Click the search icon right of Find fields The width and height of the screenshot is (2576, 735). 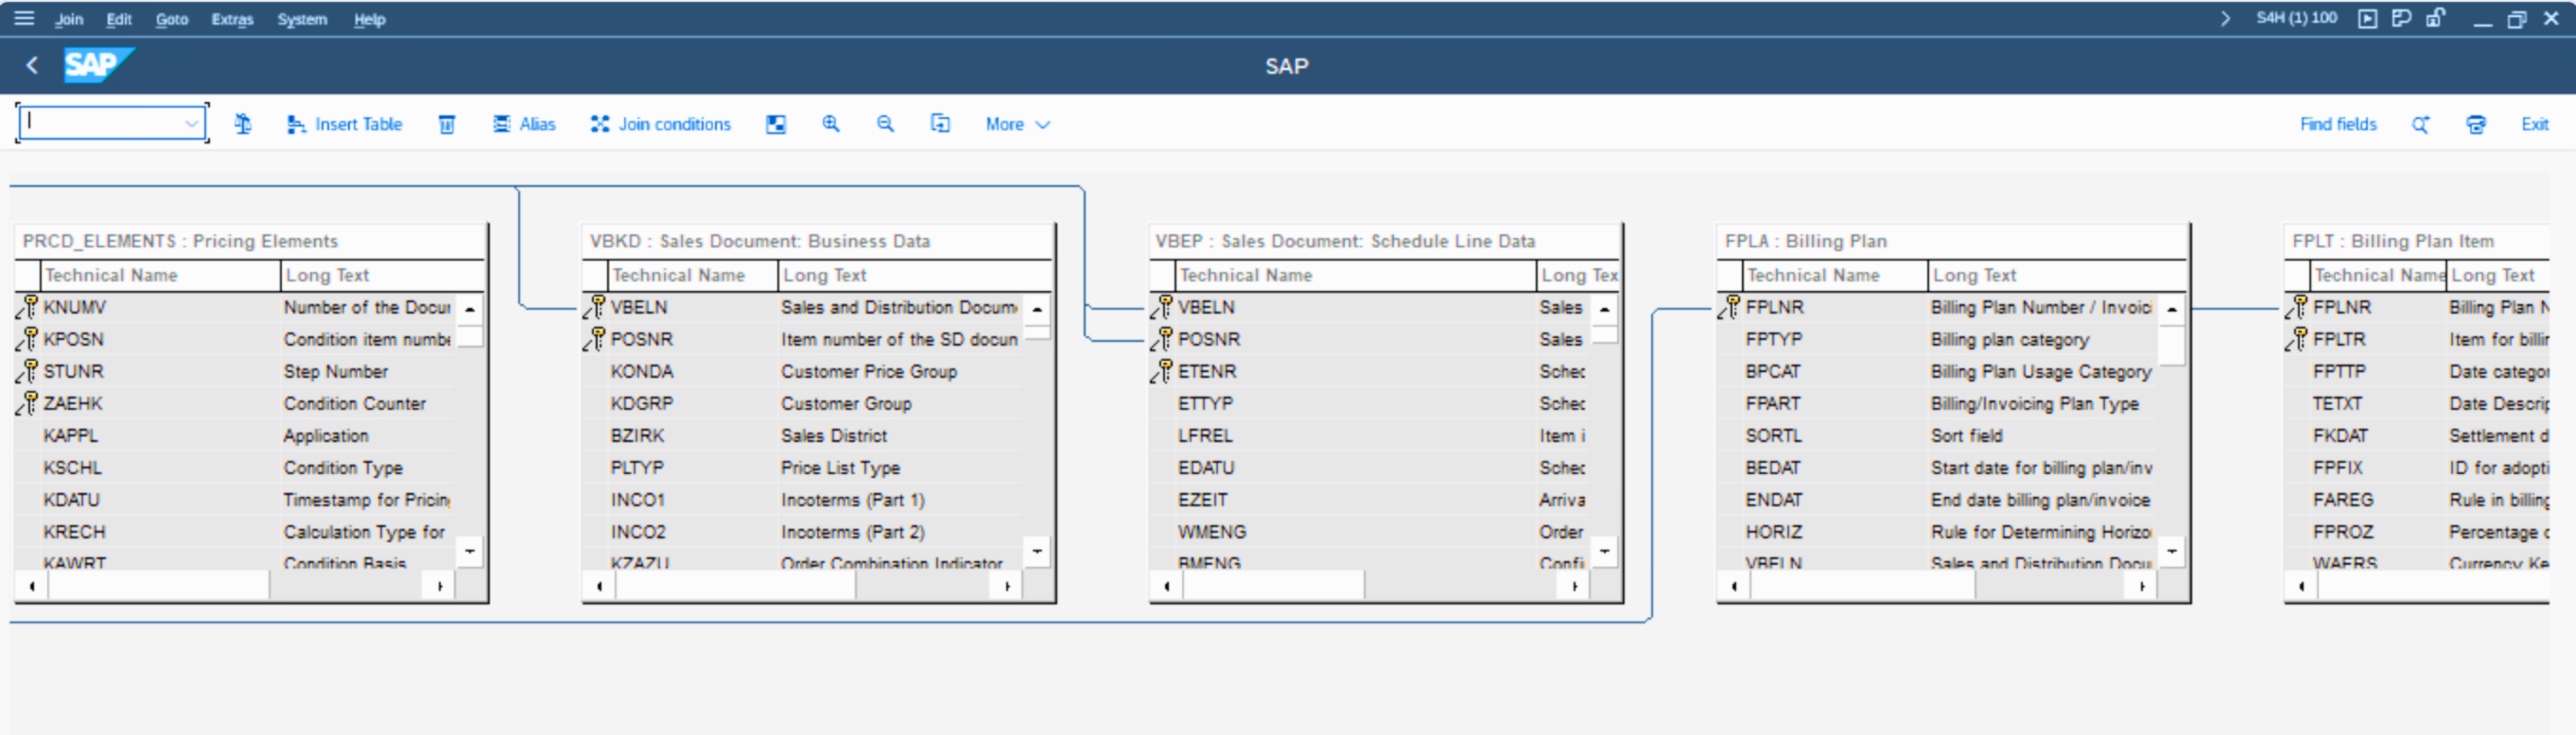click(2420, 123)
